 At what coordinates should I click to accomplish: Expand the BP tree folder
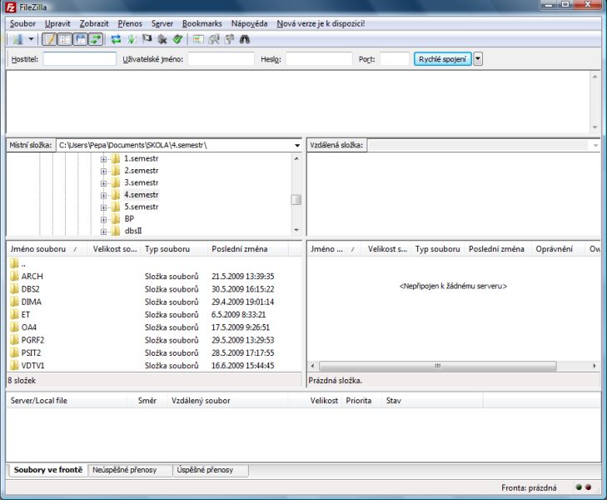pos(103,219)
